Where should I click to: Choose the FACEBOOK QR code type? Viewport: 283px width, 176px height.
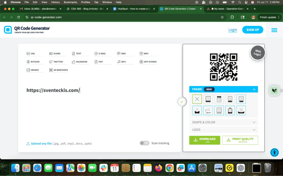point(79,62)
